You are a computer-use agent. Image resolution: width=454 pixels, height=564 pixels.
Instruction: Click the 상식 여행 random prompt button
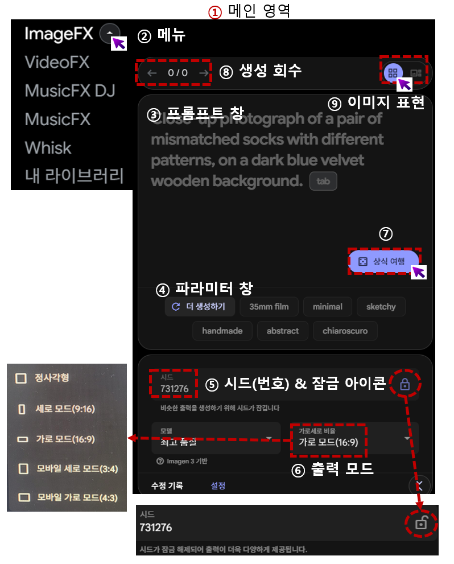(x=384, y=261)
